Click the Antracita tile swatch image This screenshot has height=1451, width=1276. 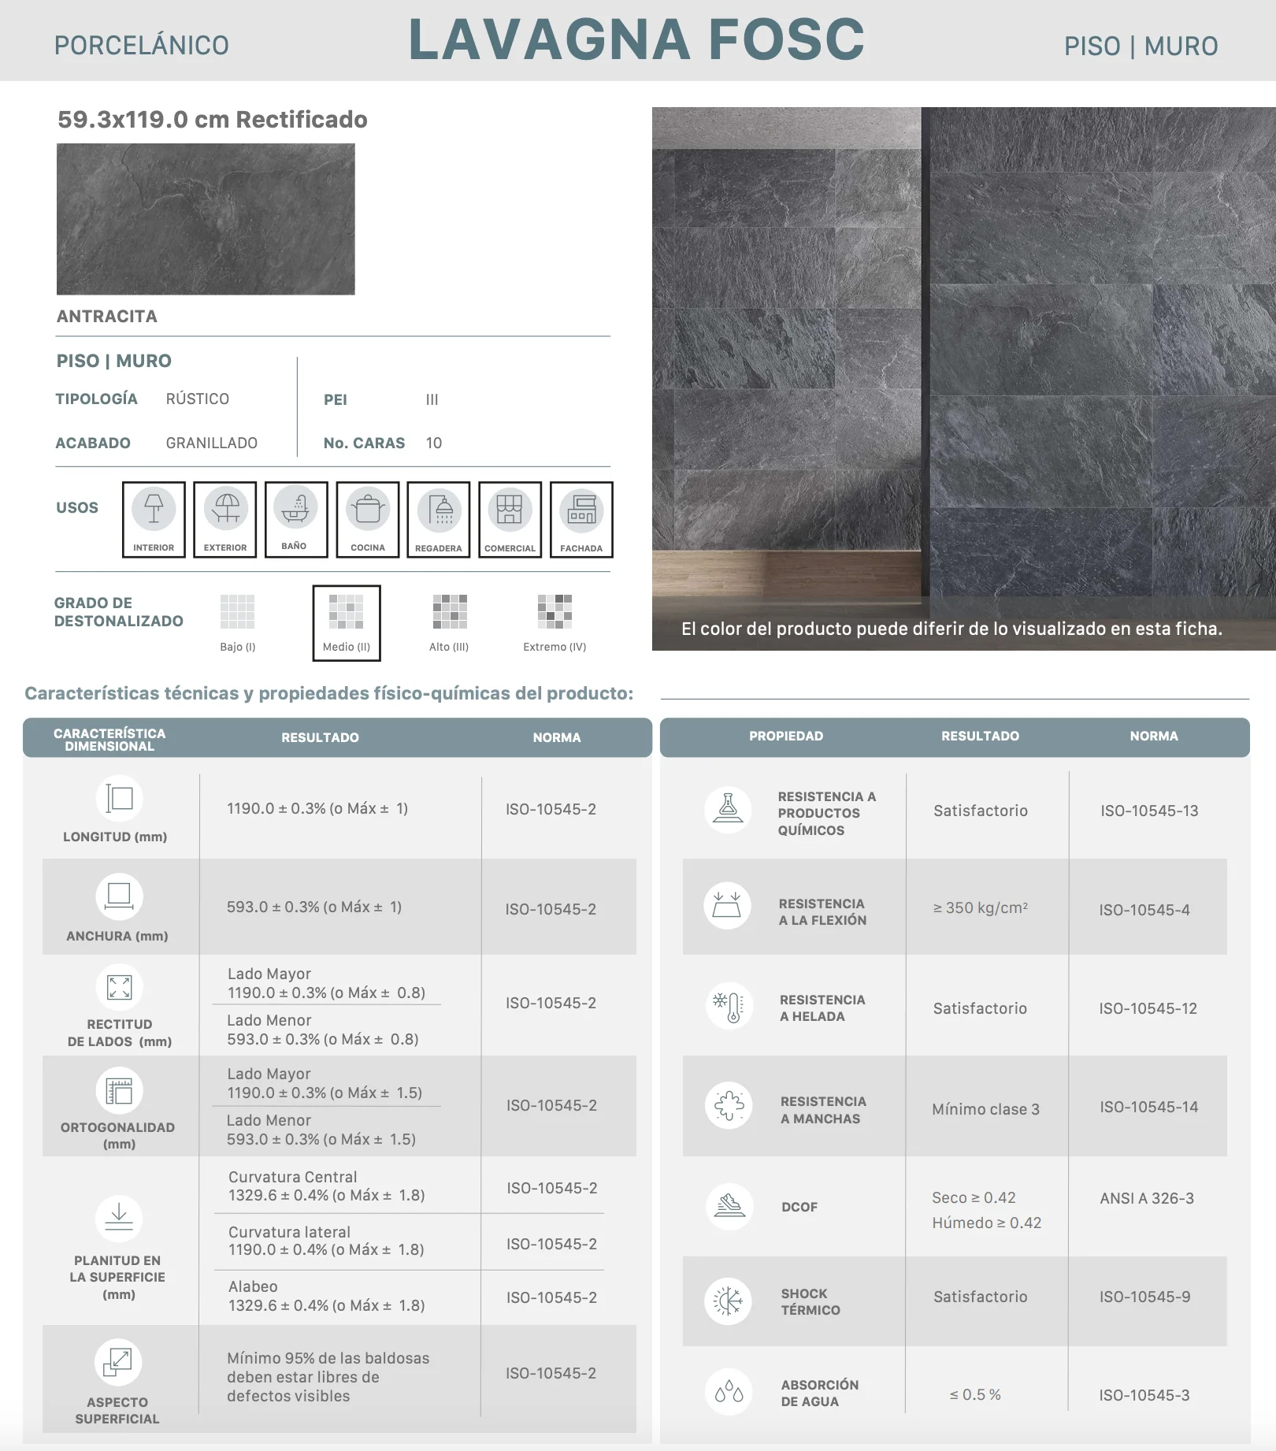(206, 219)
